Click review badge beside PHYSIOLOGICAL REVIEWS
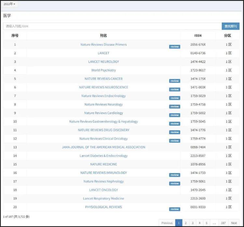This screenshot has width=244, height=227. click(174, 209)
